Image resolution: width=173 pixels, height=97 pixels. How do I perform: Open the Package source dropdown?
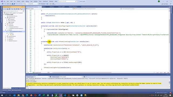(41, 77)
